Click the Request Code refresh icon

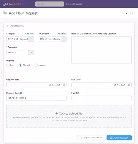21,93
